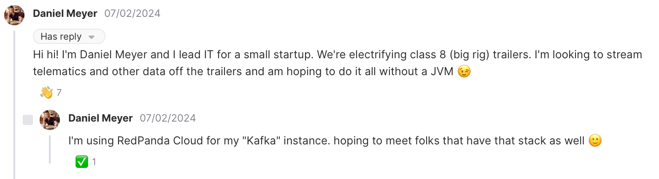The height and width of the screenshot is (179, 659).
Task: Open author name link on the reply
Action: pyautogui.click(x=100, y=118)
